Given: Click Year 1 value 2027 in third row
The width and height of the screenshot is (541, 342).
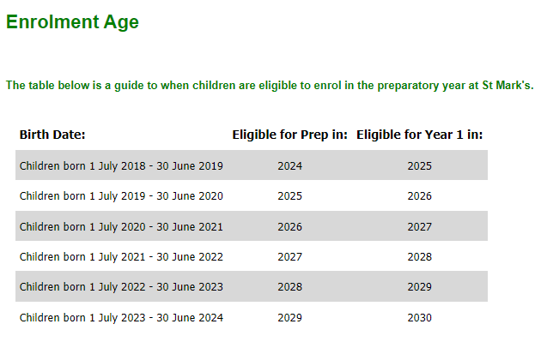Looking at the screenshot, I should (x=420, y=227).
